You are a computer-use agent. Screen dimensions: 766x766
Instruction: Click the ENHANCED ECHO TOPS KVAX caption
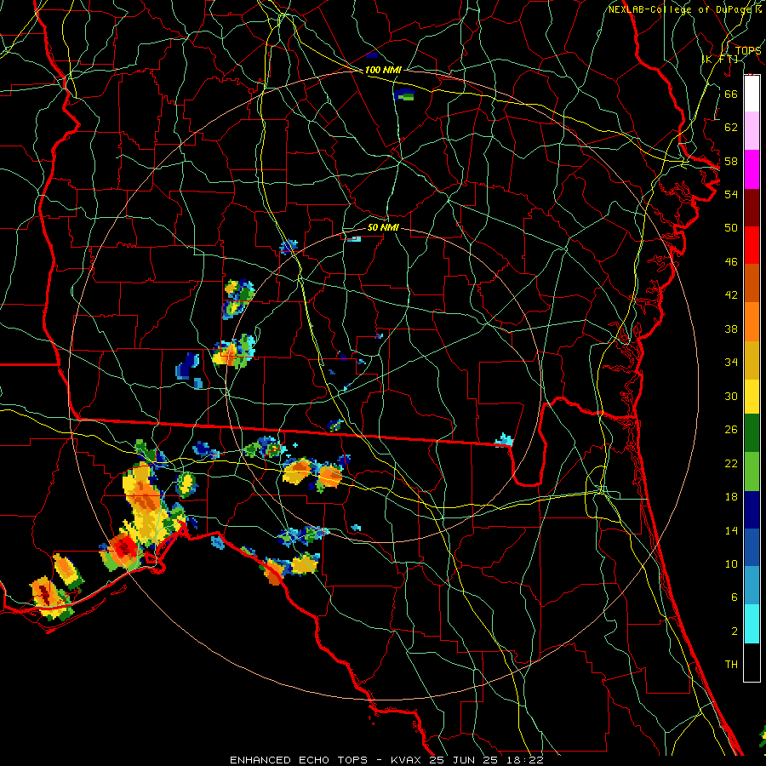tap(386, 760)
